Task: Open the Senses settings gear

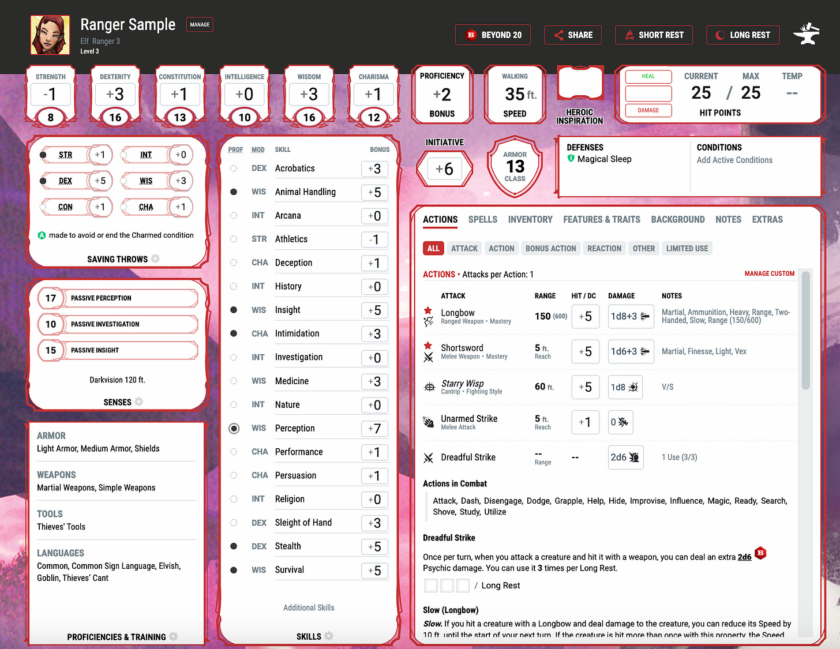Action: tap(138, 402)
